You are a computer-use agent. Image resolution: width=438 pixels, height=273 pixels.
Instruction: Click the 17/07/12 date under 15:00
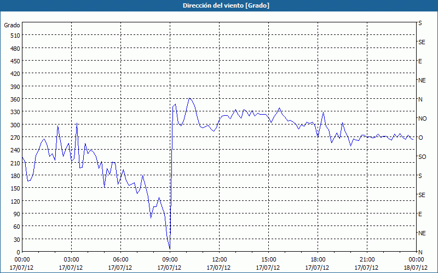pos(268,268)
